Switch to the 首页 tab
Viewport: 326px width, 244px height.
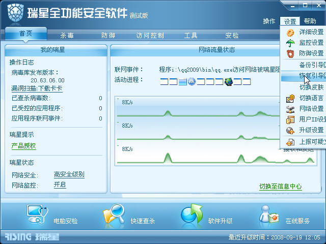click(26, 34)
